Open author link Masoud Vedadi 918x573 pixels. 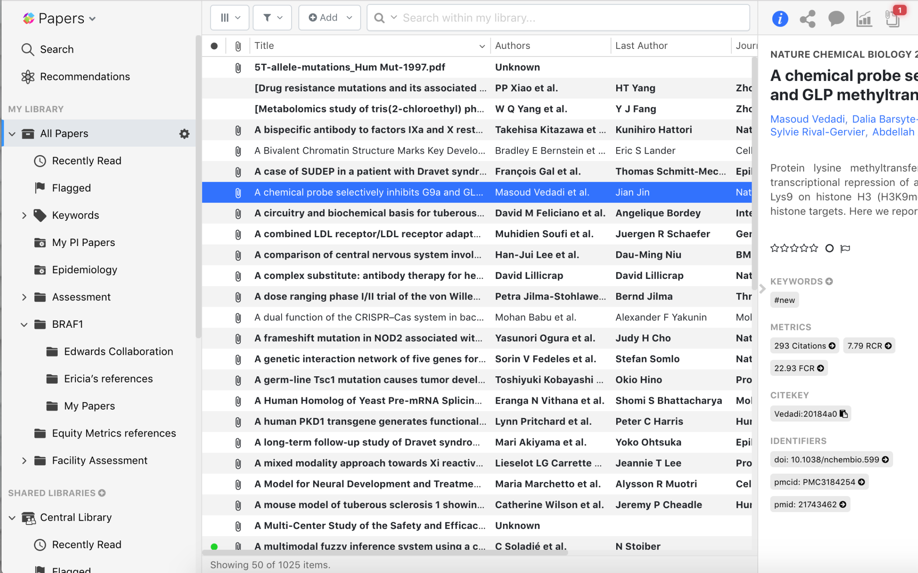coord(807,119)
